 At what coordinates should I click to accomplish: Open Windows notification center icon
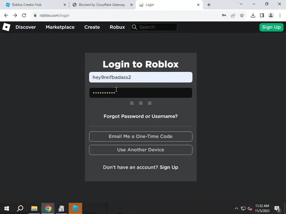[277, 208]
